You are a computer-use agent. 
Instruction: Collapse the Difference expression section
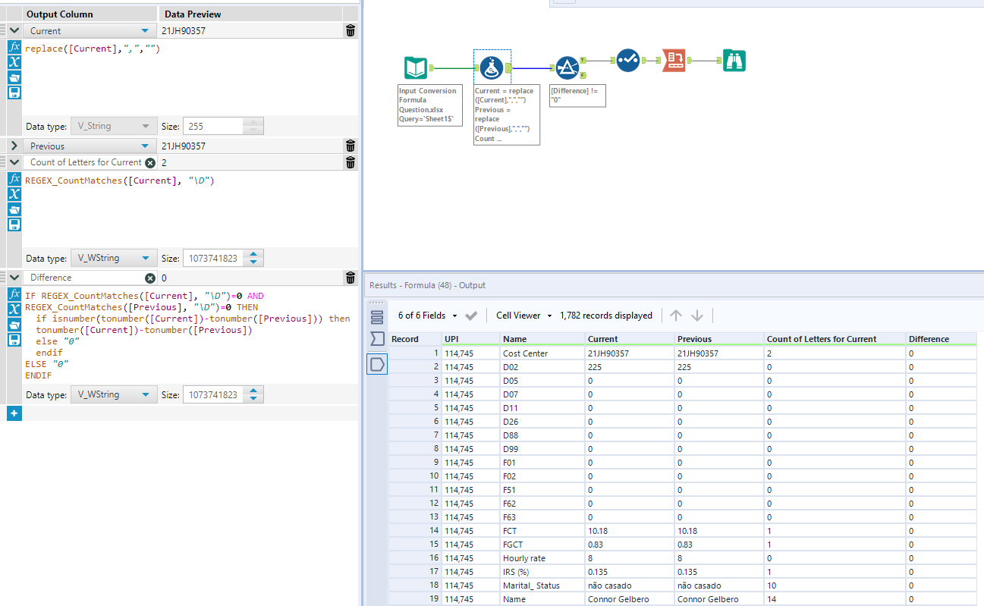[14, 278]
